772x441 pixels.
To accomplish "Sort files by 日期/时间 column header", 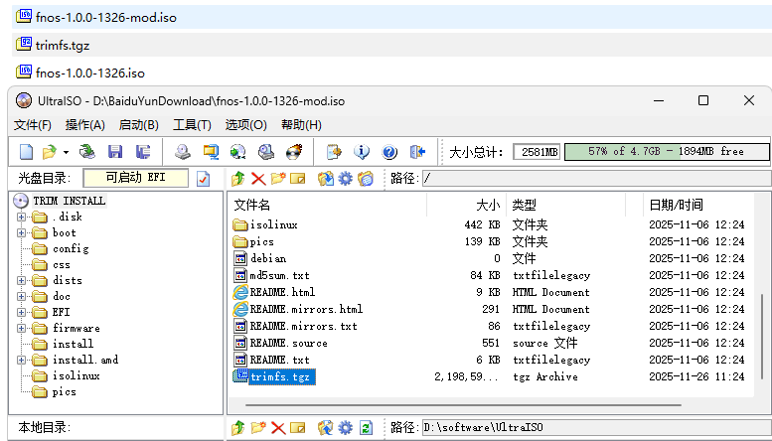I will tap(676, 205).
